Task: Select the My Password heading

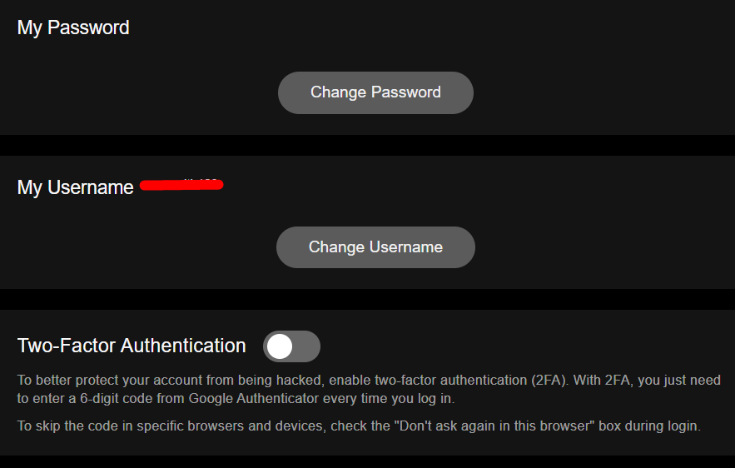Action: (73, 27)
